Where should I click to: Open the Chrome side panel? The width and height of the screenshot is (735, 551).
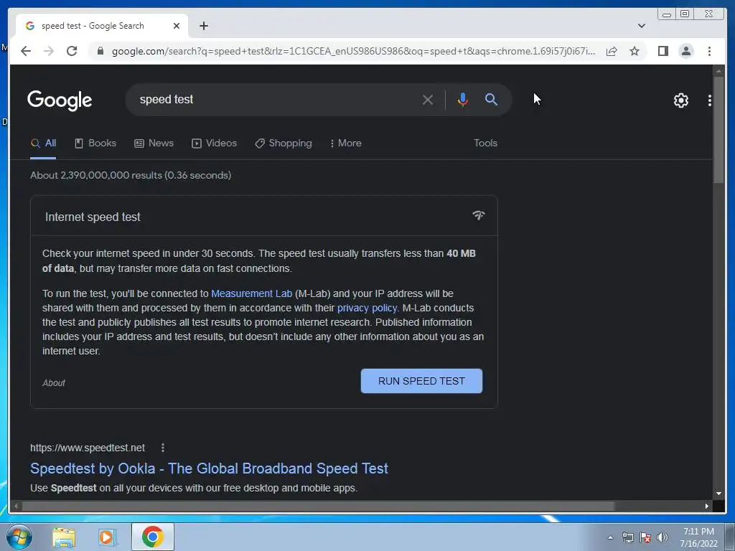click(663, 51)
